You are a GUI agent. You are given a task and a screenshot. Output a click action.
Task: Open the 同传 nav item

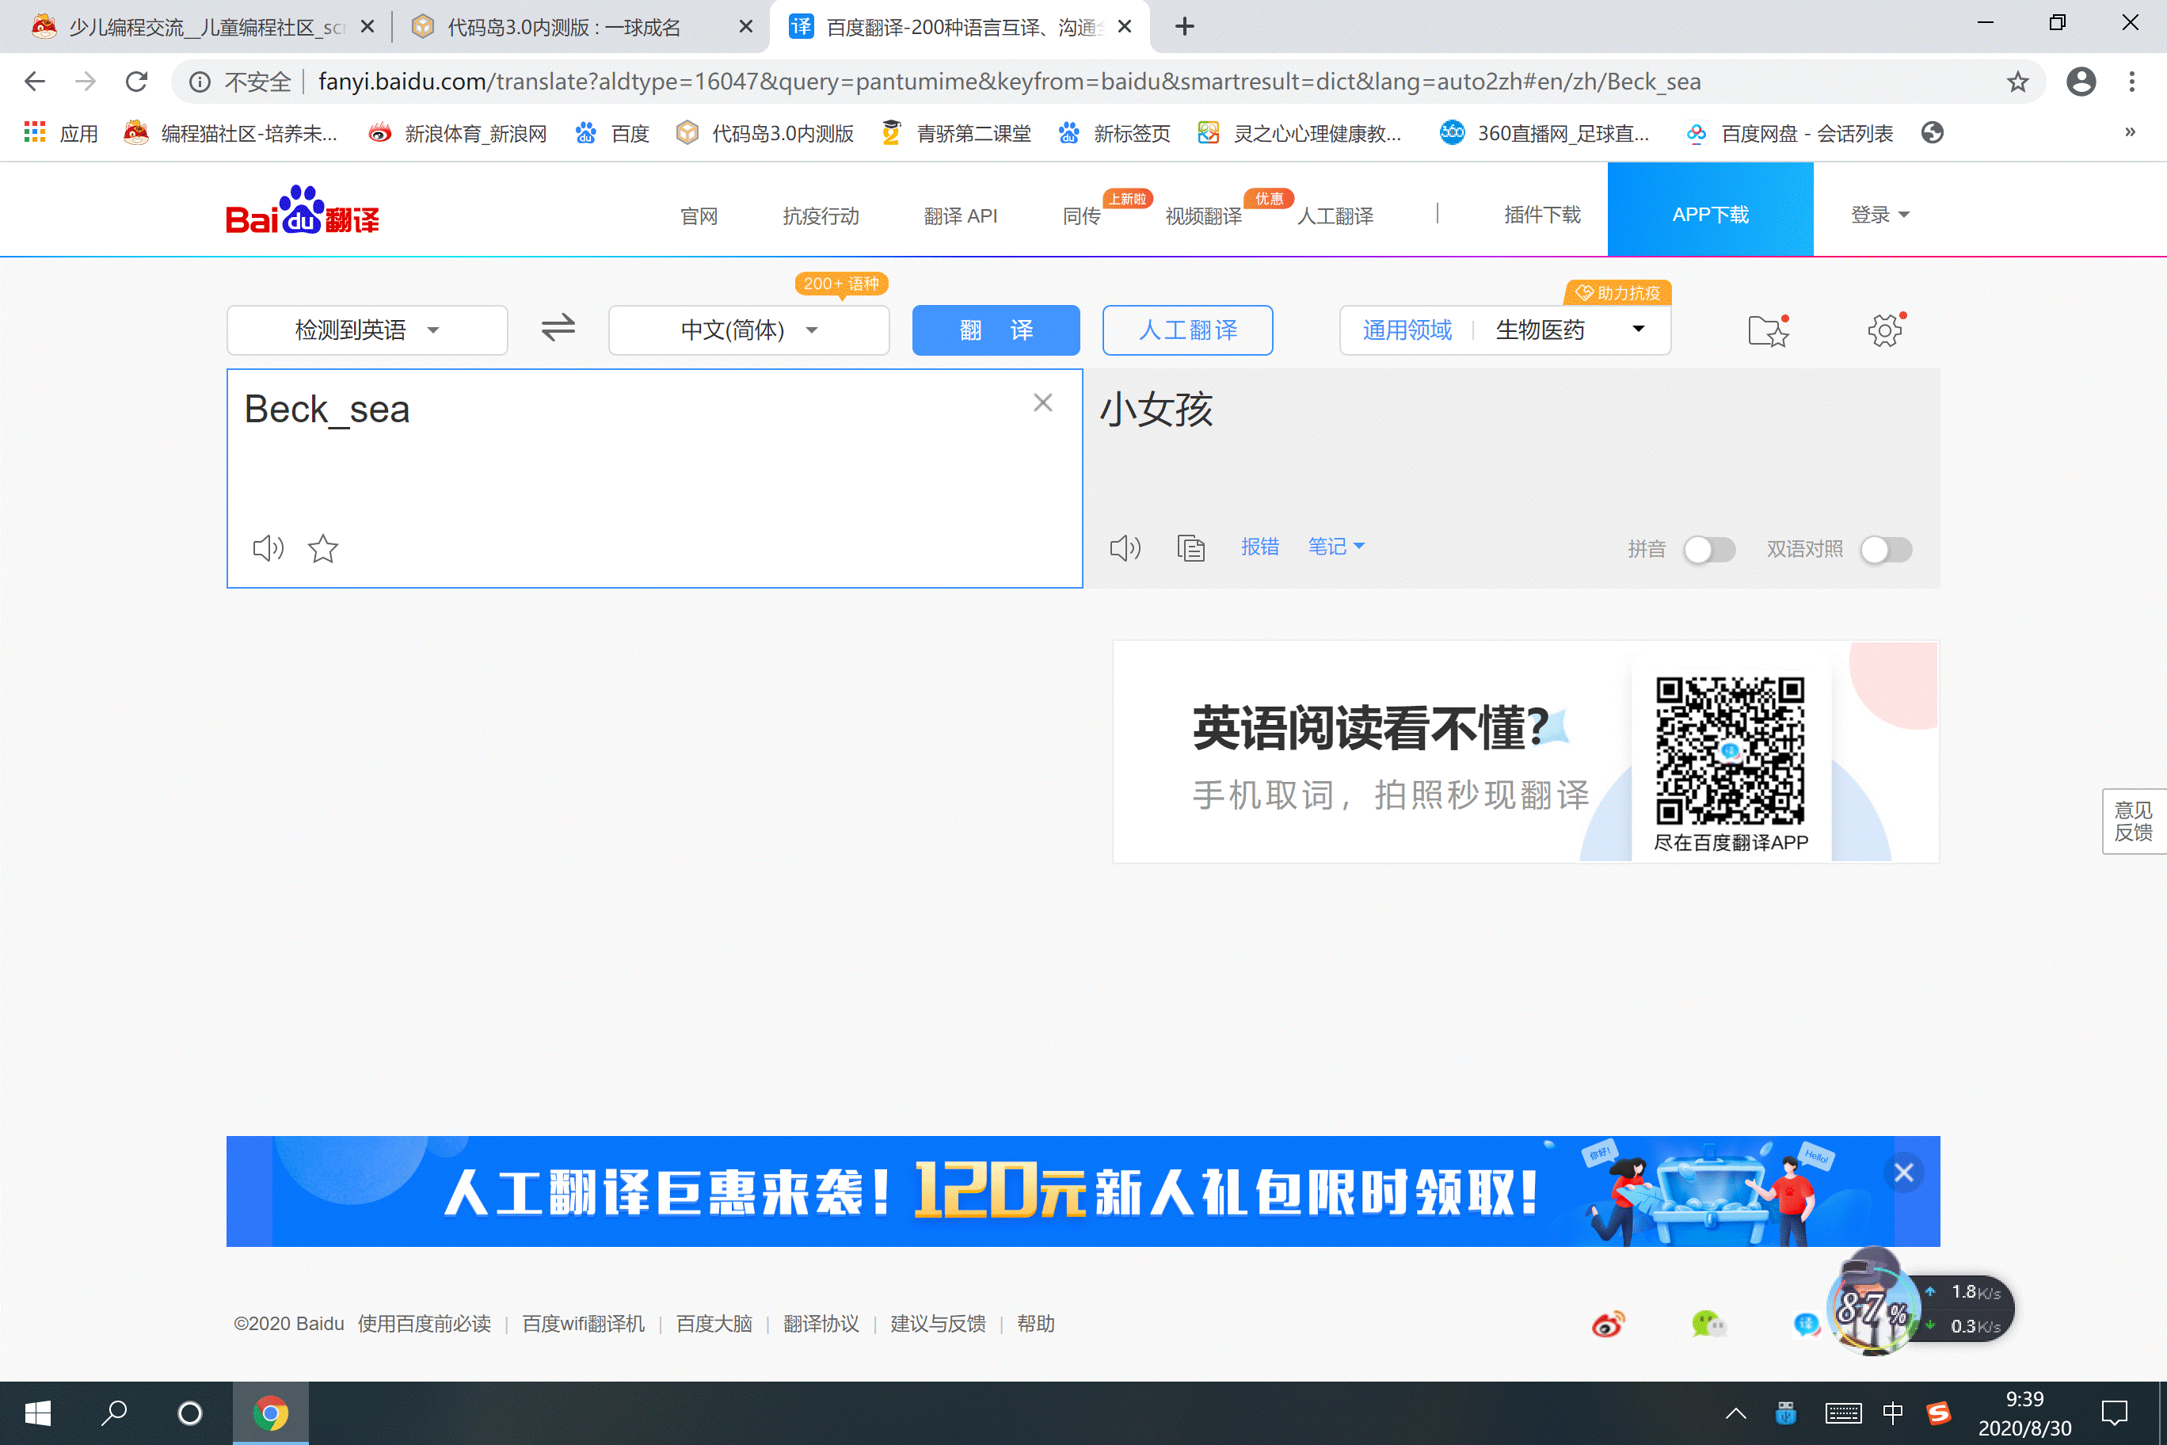pyautogui.click(x=1082, y=215)
